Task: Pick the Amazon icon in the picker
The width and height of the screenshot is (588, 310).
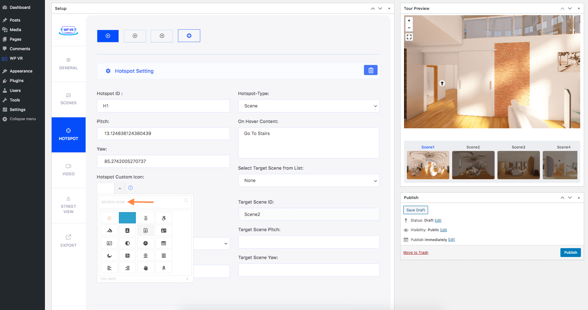Action: pyautogui.click(x=163, y=268)
